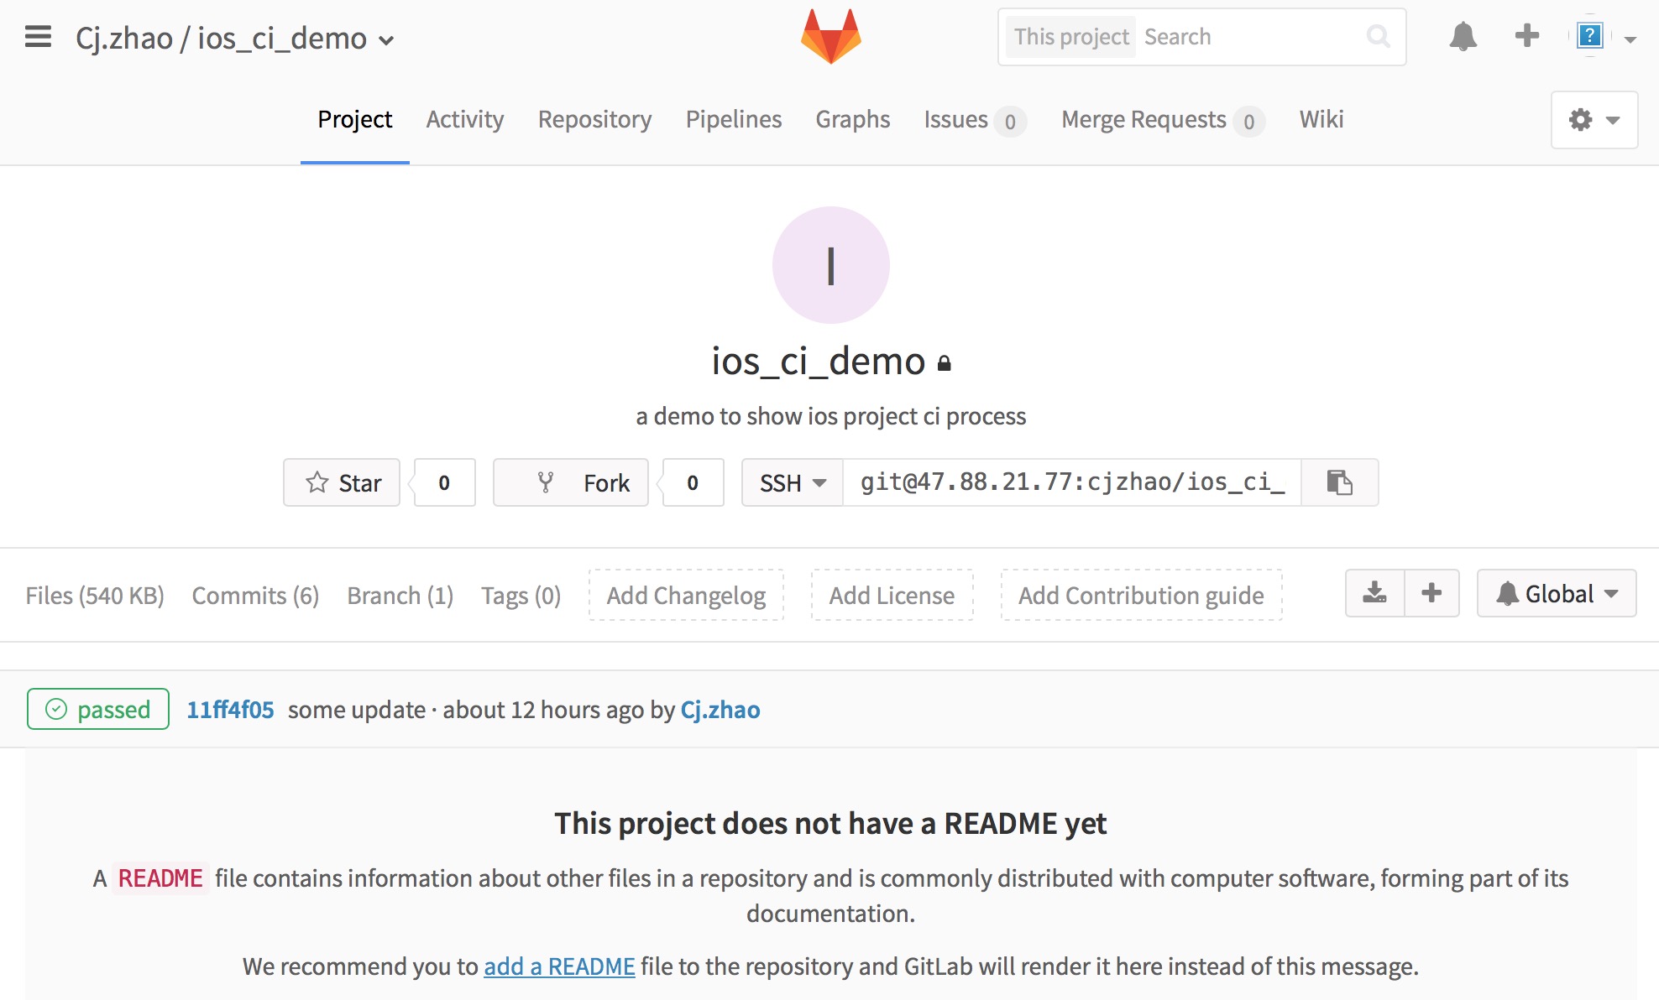1659x1000 pixels.
Task: Expand the hamburger menu at top left
Action: click(x=39, y=35)
